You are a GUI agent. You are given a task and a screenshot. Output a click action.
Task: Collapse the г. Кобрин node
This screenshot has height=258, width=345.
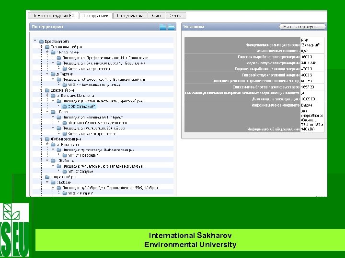point(47,182)
